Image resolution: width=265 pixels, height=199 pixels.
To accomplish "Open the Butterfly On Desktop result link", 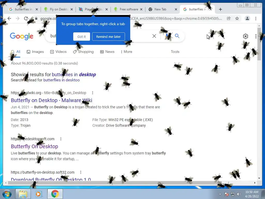I will [34, 146].
